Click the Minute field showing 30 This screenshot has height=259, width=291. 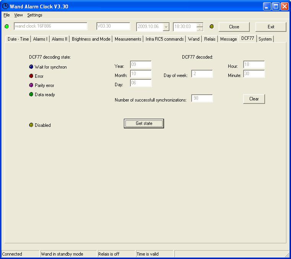254,74
